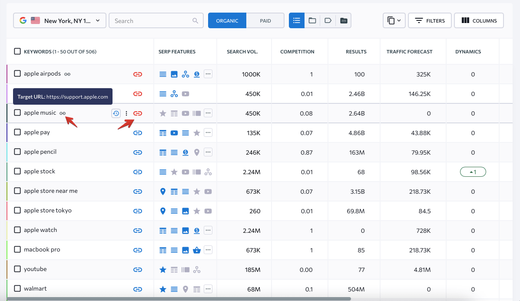Click the blue link icon for walmart
The height and width of the screenshot is (301, 520).
coord(138,289)
